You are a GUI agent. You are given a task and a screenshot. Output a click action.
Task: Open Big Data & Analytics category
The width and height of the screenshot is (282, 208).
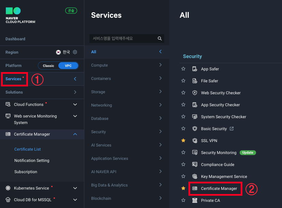[127, 185]
